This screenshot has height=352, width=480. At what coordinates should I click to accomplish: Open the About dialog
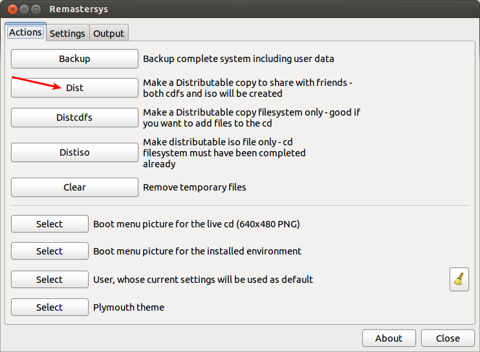pyautogui.click(x=389, y=338)
